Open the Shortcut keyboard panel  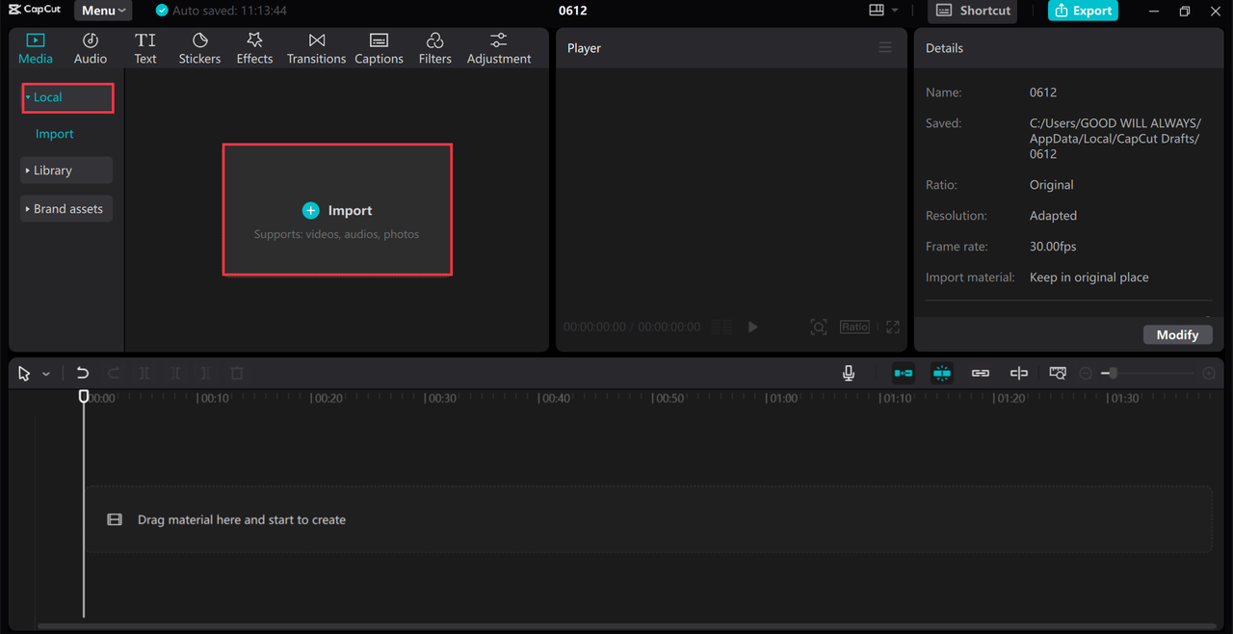pyautogui.click(x=973, y=11)
